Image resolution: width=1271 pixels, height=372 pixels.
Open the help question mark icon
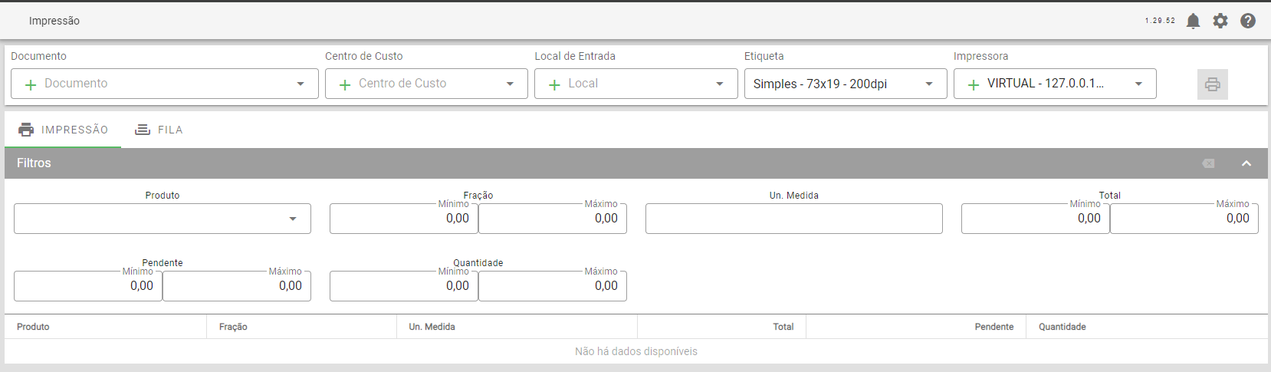click(1248, 21)
